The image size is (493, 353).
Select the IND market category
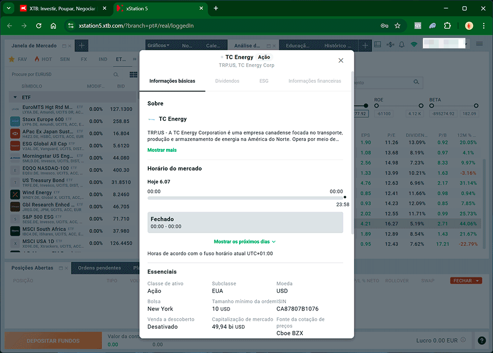pyautogui.click(x=103, y=59)
